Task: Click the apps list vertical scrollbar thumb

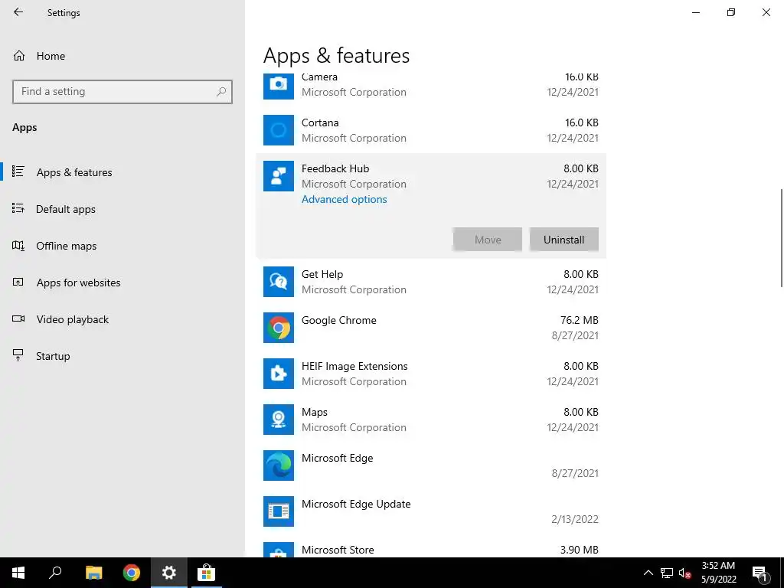Action: (782, 238)
